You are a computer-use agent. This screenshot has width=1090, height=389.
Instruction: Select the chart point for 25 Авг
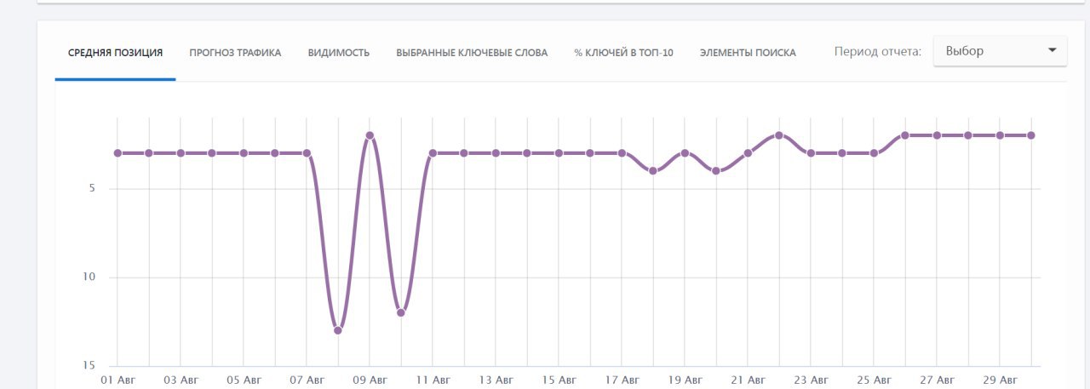[x=874, y=153]
